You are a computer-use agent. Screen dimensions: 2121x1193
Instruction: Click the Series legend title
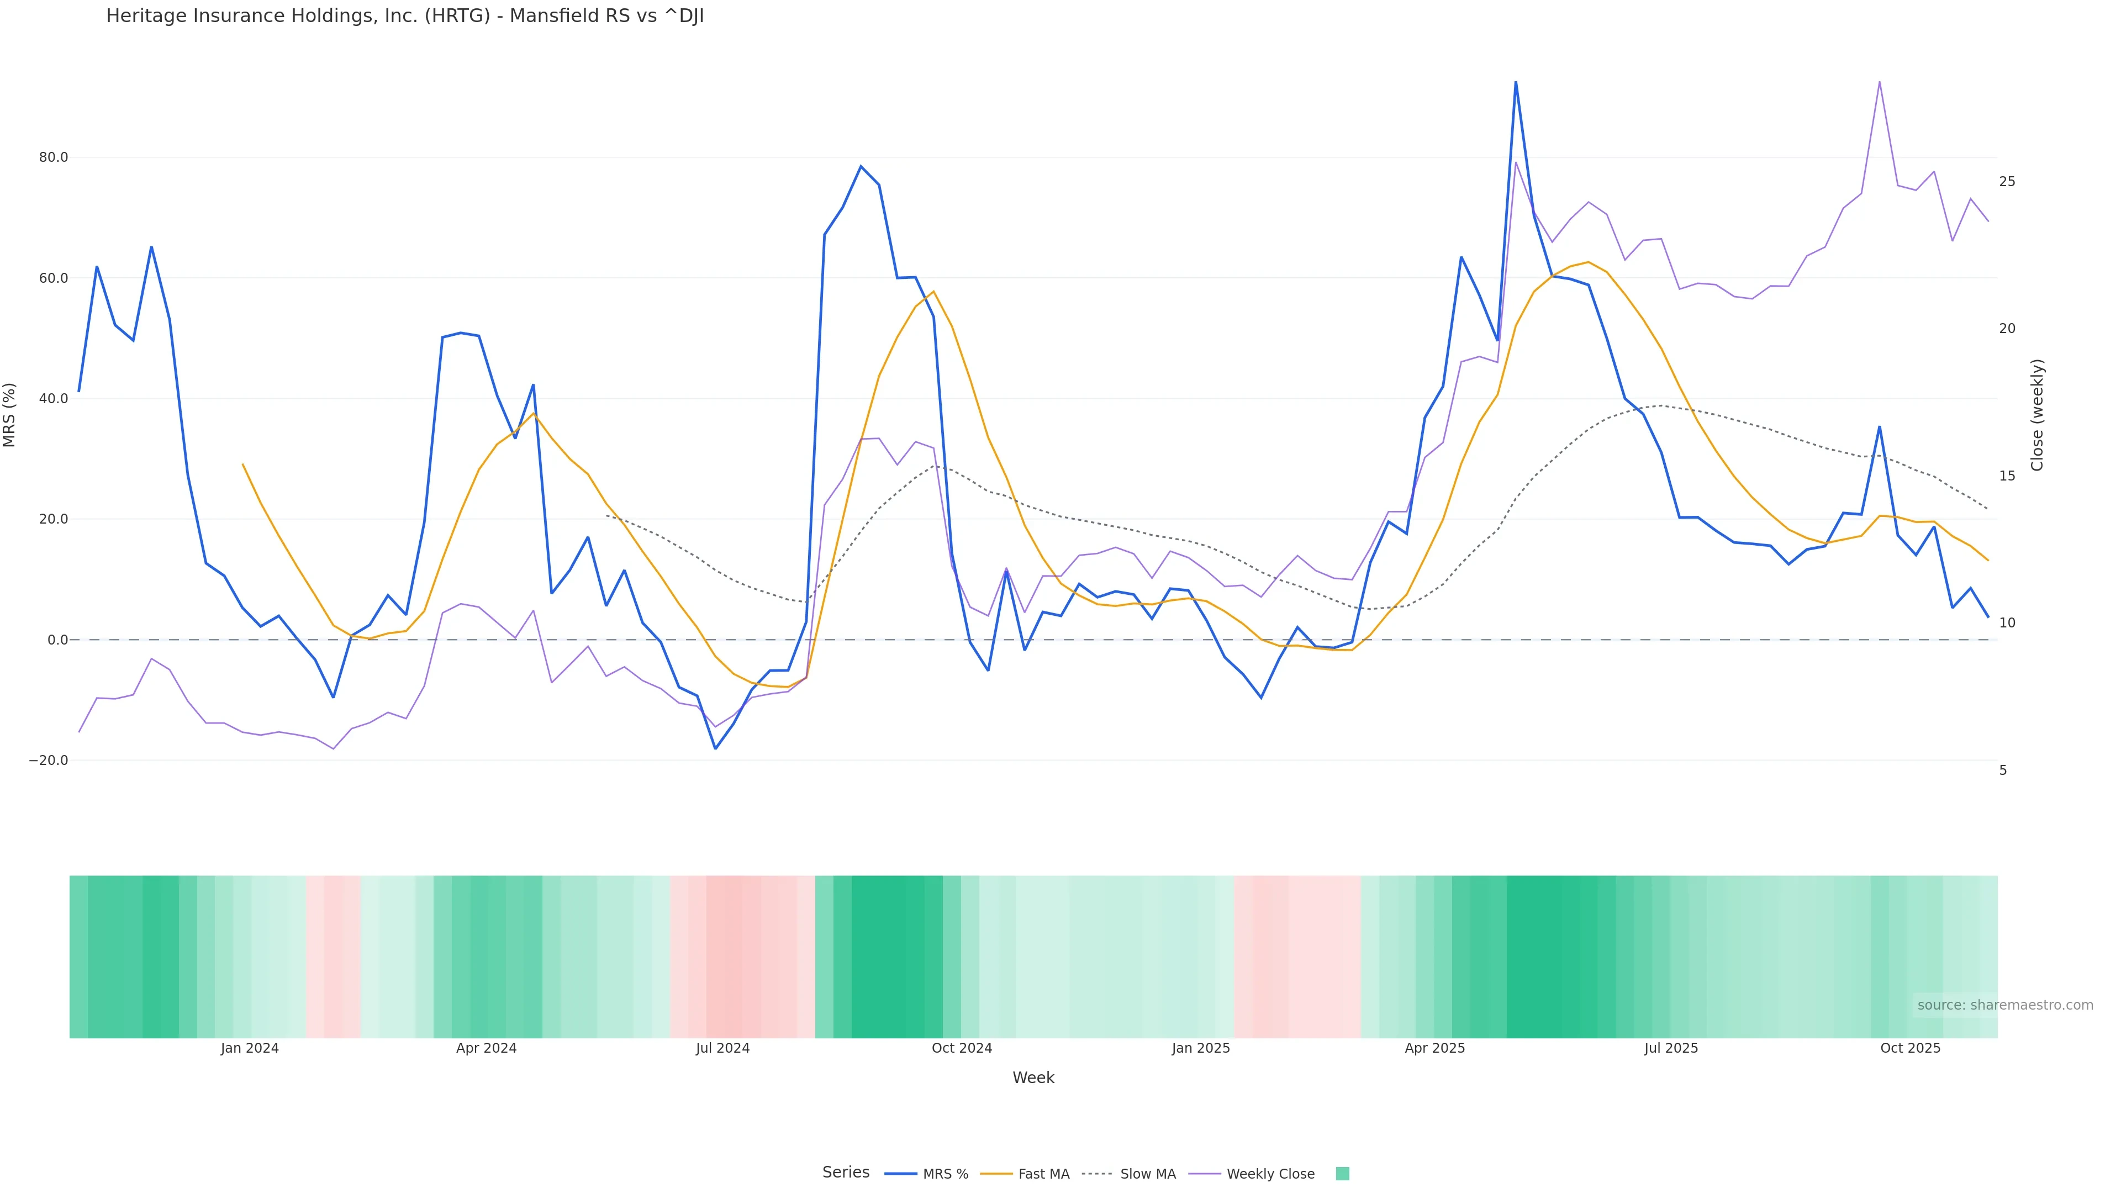846,1173
